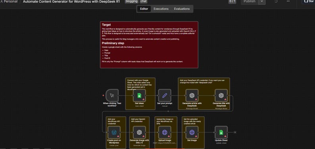The height and width of the screenshot is (149, 315).
Task: Click the GitHub Star button
Action: (309, 2)
